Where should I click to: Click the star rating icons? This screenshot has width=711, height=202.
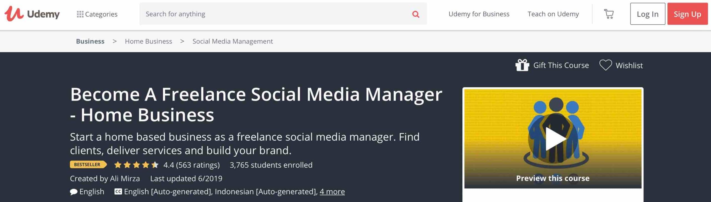(x=136, y=165)
